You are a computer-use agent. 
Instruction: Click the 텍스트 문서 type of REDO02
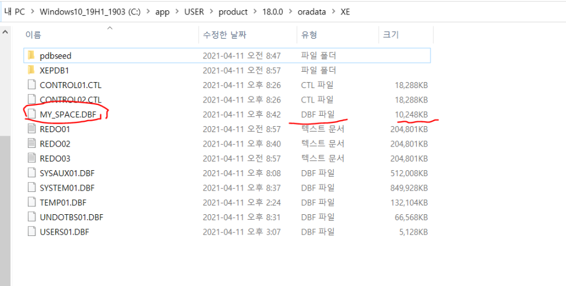323,144
